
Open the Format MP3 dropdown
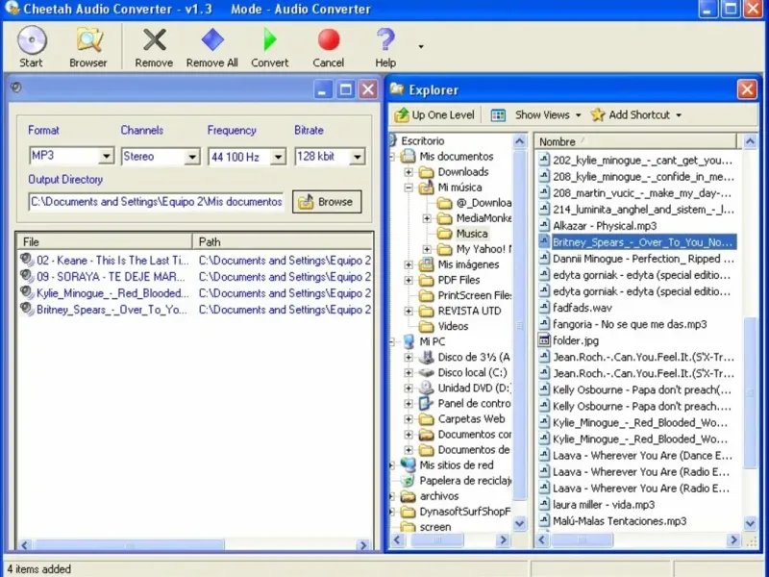[106, 157]
